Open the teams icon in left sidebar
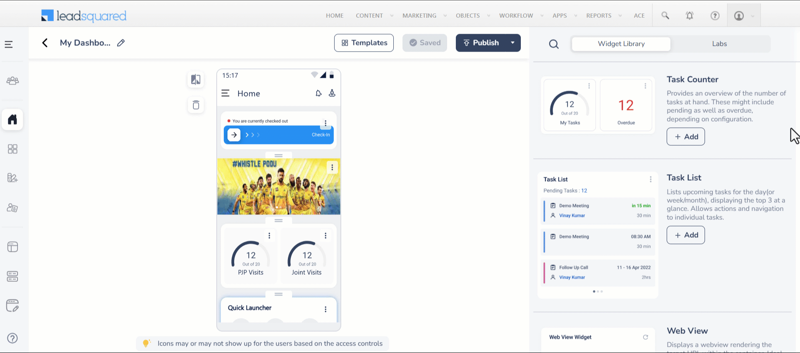800x353 pixels. pyautogui.click(x=12, y=81)
